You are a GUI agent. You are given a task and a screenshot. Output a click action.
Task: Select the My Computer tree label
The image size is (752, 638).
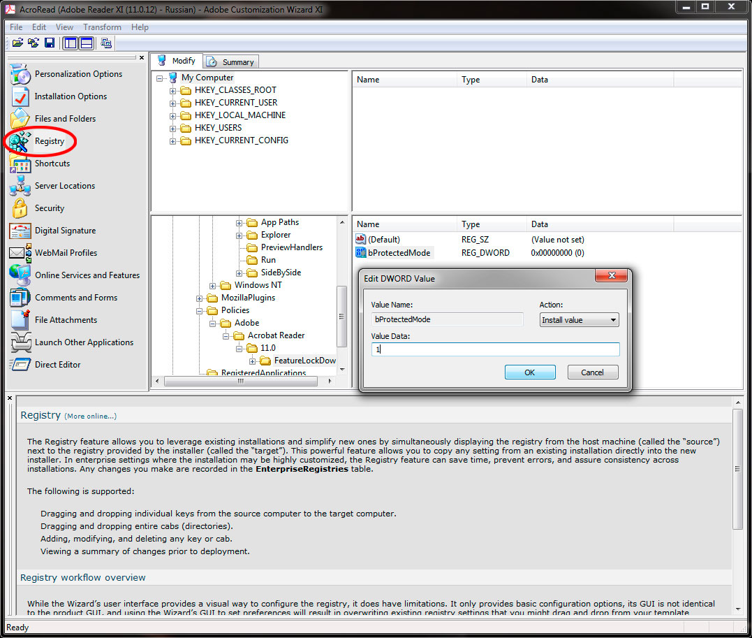pos(207,78)
